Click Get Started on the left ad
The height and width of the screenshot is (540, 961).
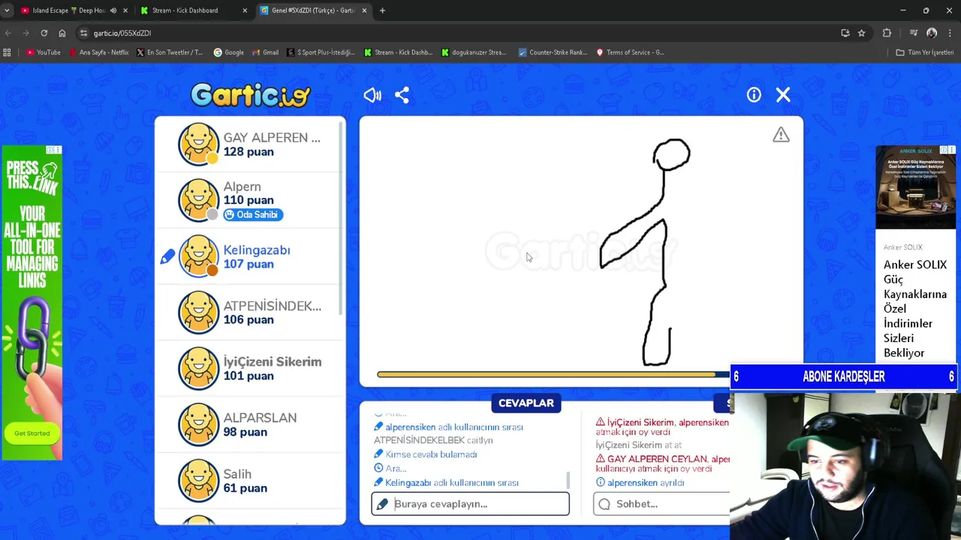click(x=32, y=433)
